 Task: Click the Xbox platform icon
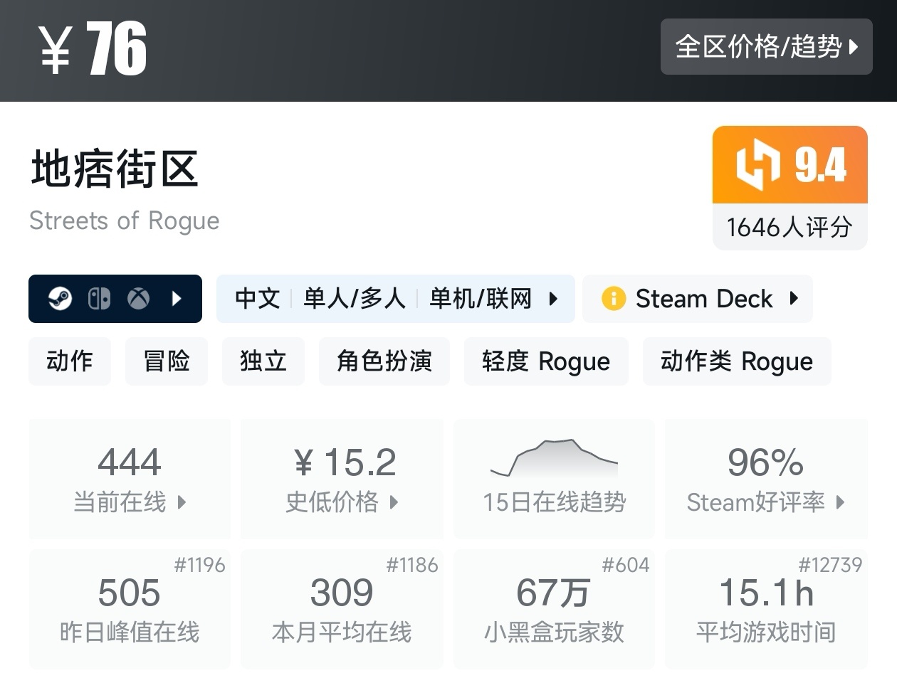[x=138, y=299]
